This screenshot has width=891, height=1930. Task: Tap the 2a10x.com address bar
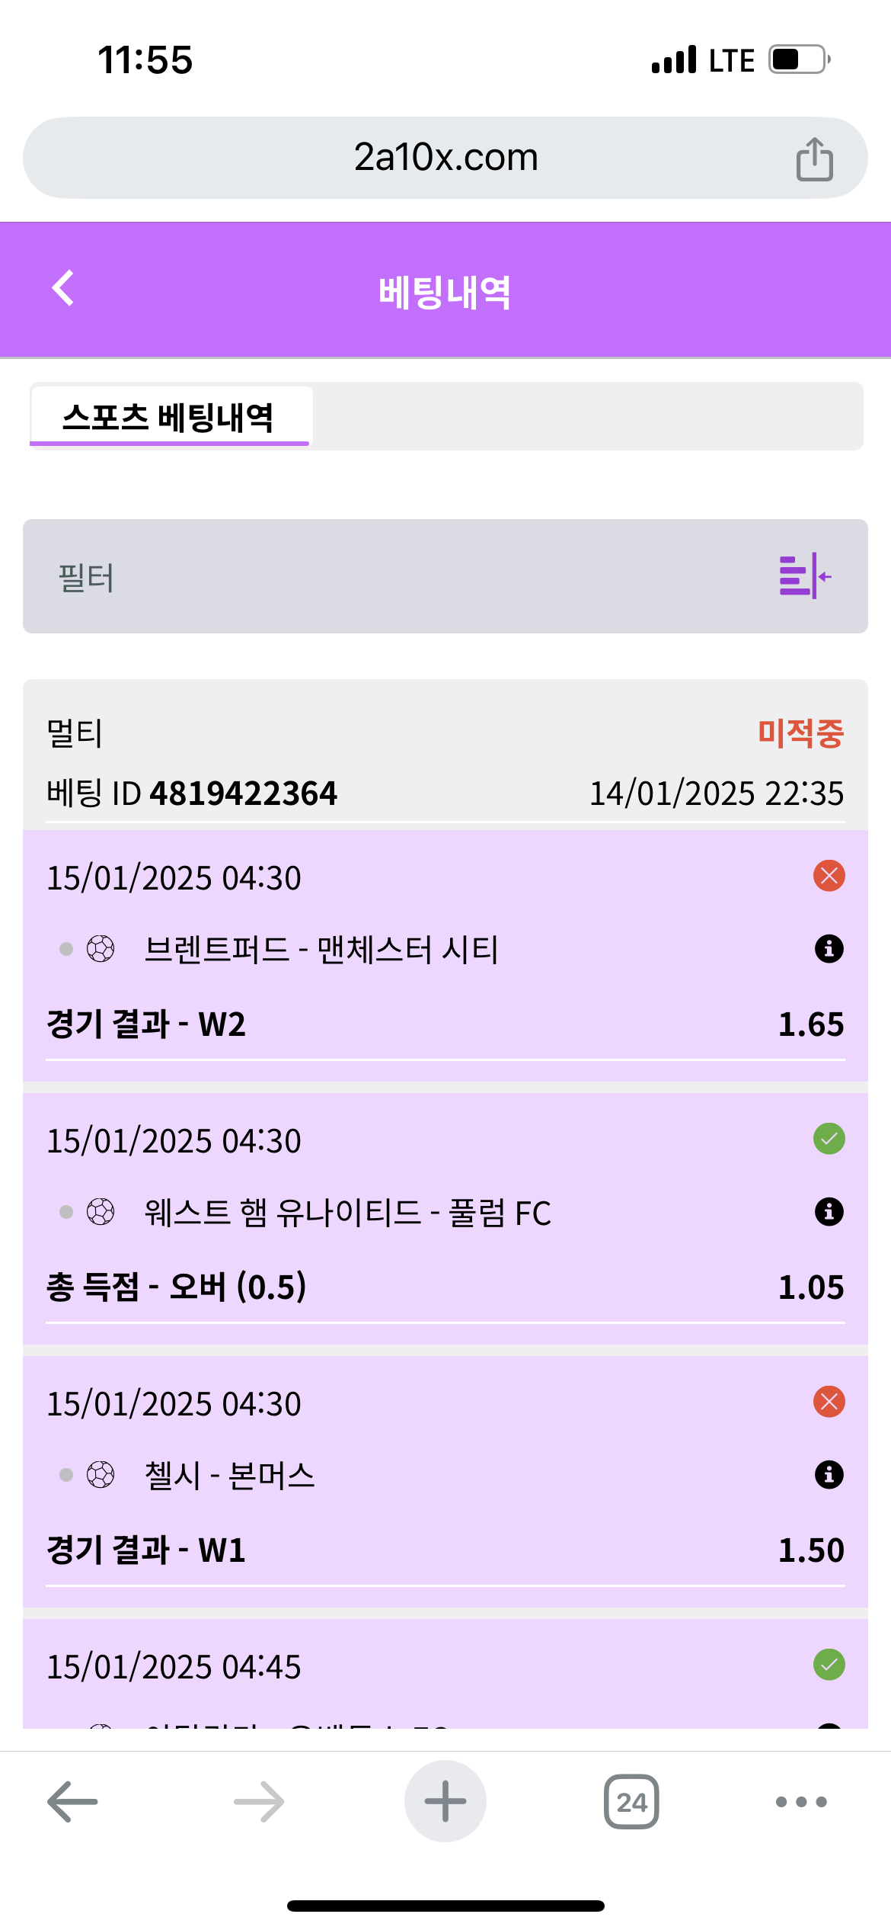(445, 158)
